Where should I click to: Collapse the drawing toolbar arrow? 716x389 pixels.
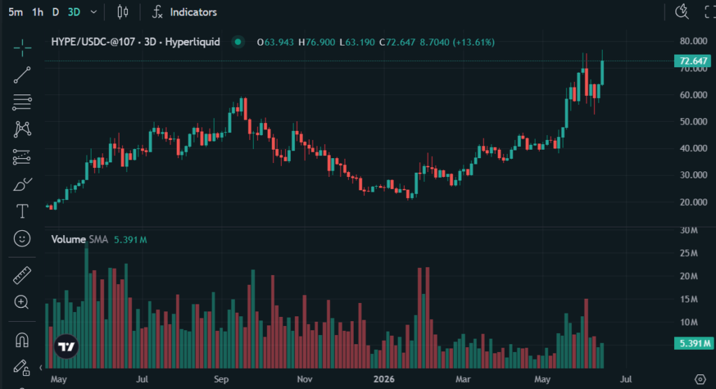(x=41, y=367)
